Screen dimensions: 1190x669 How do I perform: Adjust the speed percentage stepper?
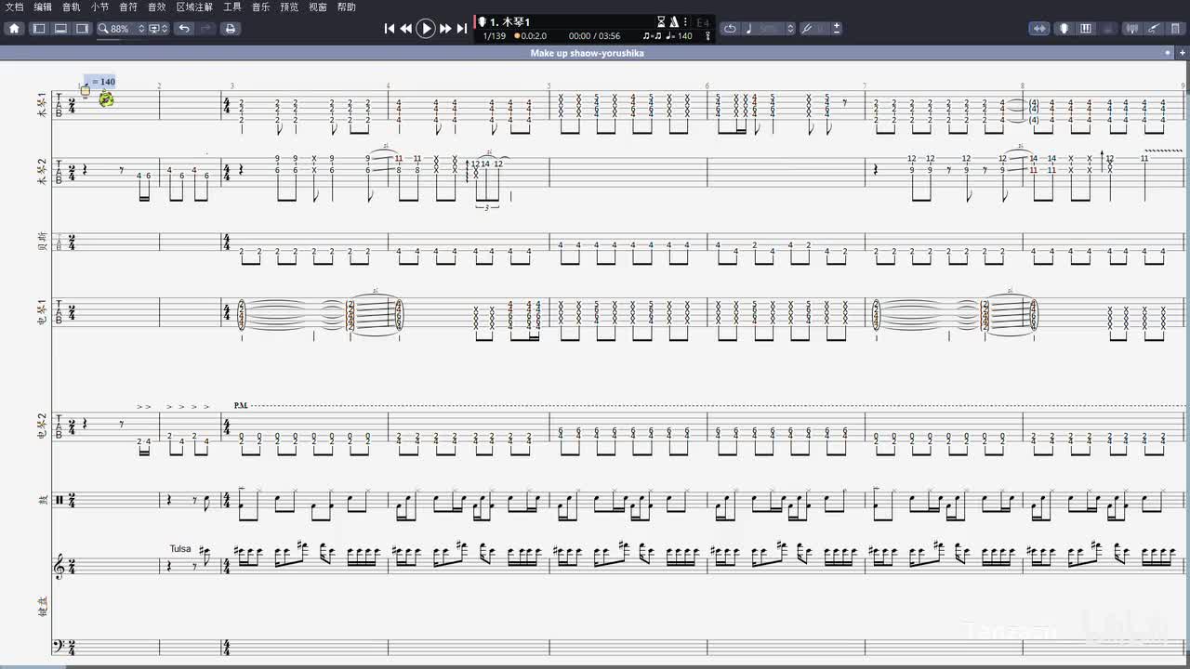coord(790,29)
